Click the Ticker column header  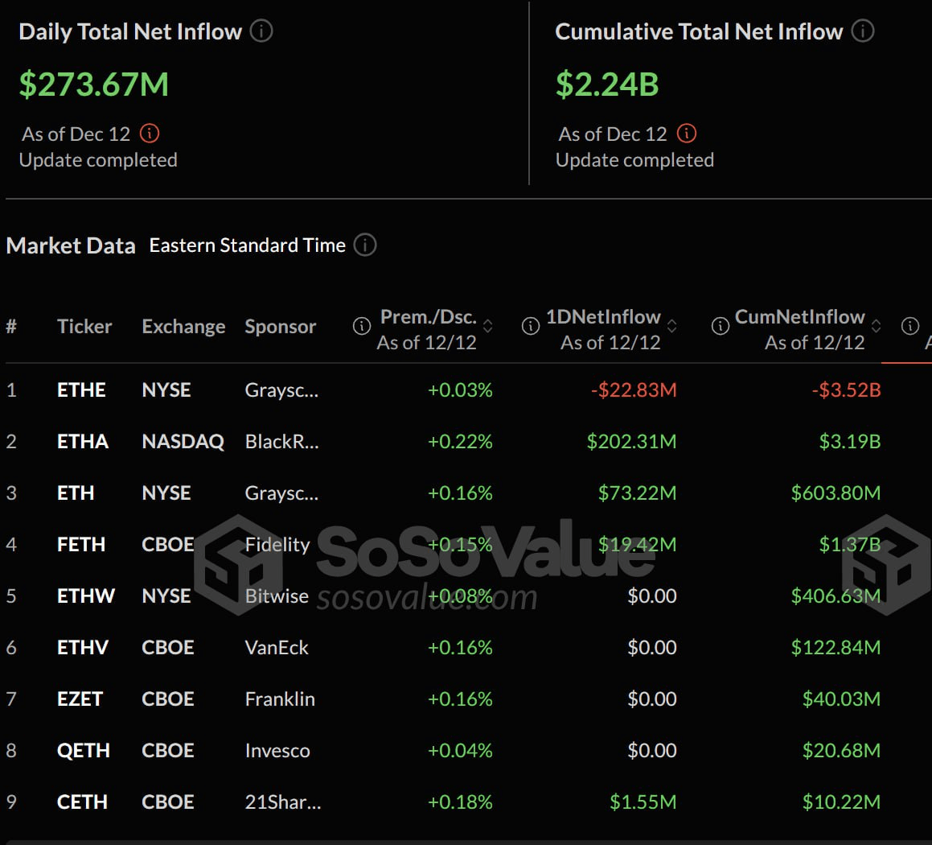[84, 327]
